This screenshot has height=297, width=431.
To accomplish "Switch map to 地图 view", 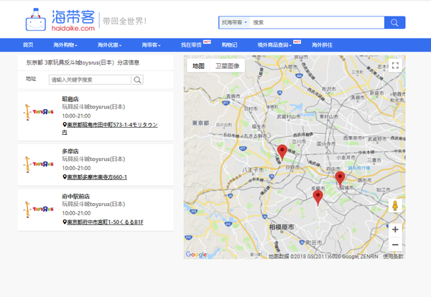I will pos(198,66).
